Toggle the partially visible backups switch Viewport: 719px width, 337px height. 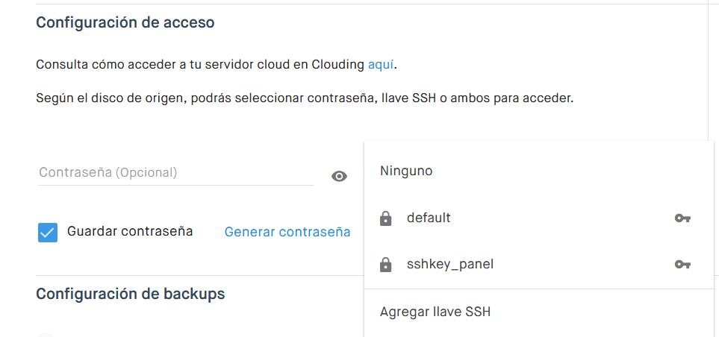point(46,334)
